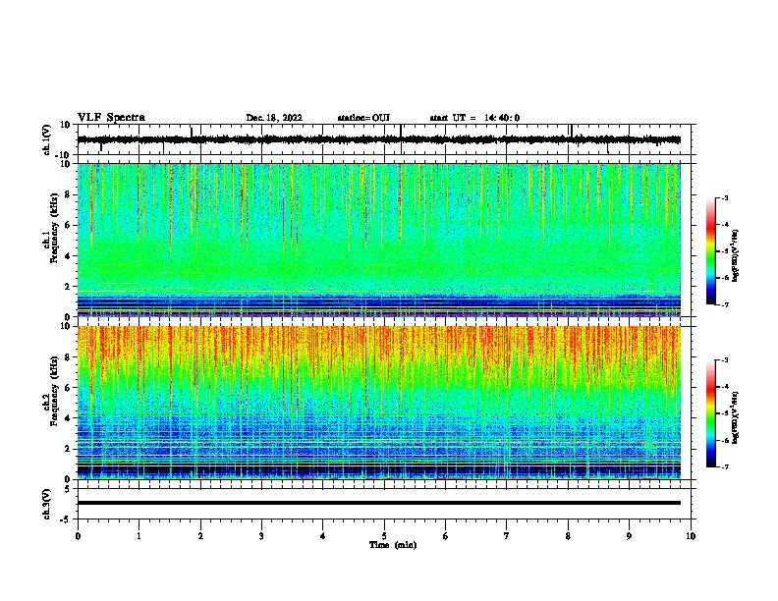The width and height of the screenshot is (778, 601).
Task: Click the ch.1 "Frequency (kHz)" axis title
Action: pos(54,228)
